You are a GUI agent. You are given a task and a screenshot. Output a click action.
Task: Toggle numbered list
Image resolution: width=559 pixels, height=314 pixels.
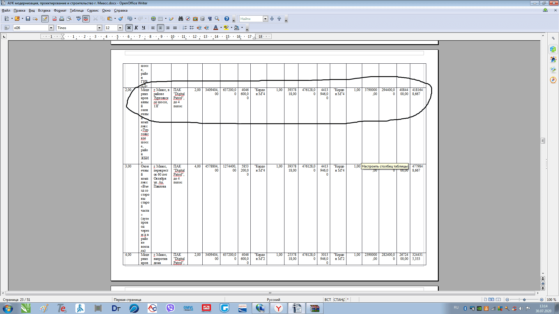(x=185, y=28)
